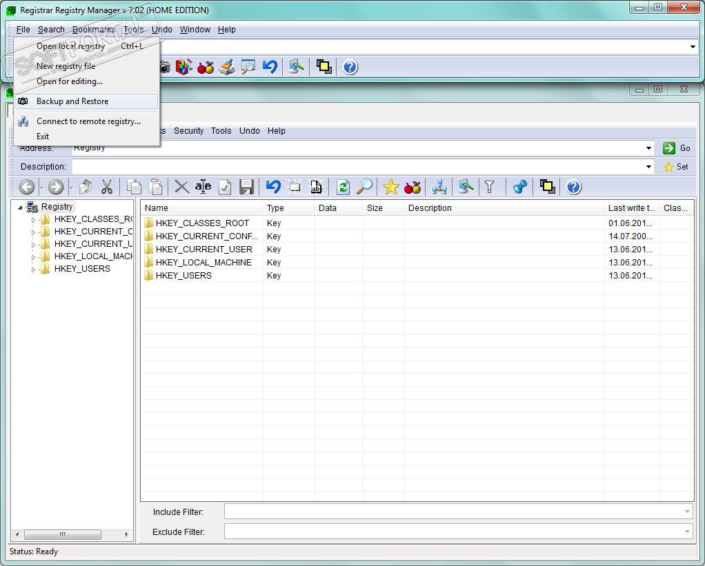Click the New value 'ab' page icon
Viewport: 705px width, 566px height.
(316, 187)
